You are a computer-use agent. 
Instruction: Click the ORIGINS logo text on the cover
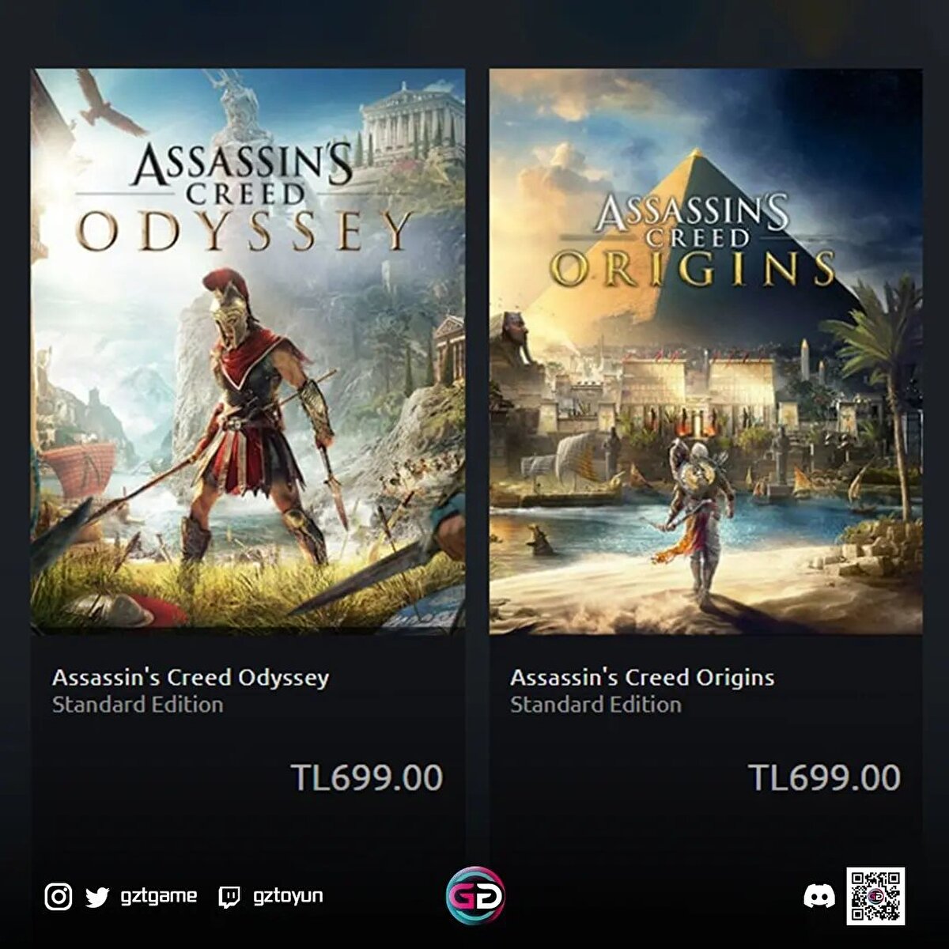coord(693,268)
